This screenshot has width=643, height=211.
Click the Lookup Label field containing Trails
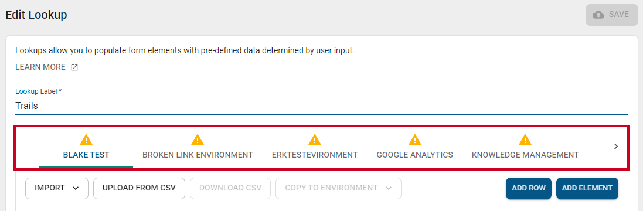point(321,105)
